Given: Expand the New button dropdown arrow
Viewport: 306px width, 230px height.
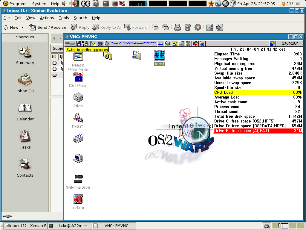Looking at the screenshot, I should [x=22, y=28].
